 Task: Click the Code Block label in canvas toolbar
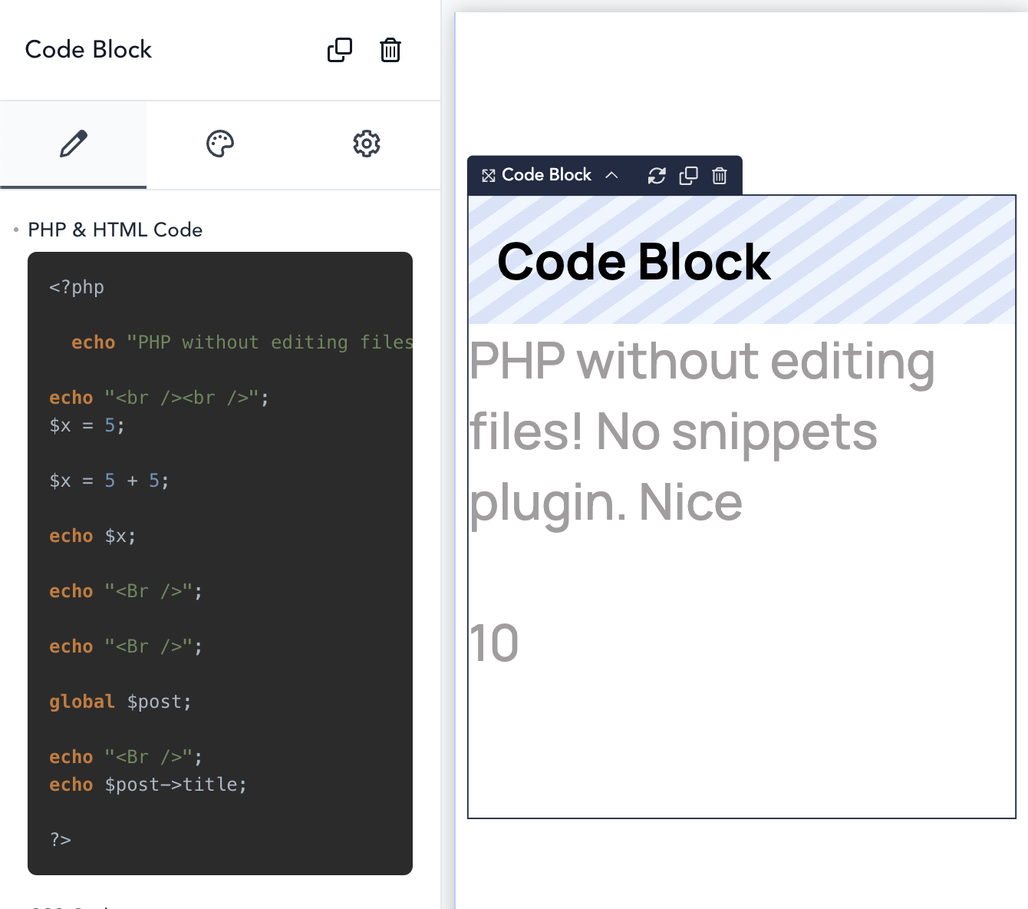(x=546, y=175)
